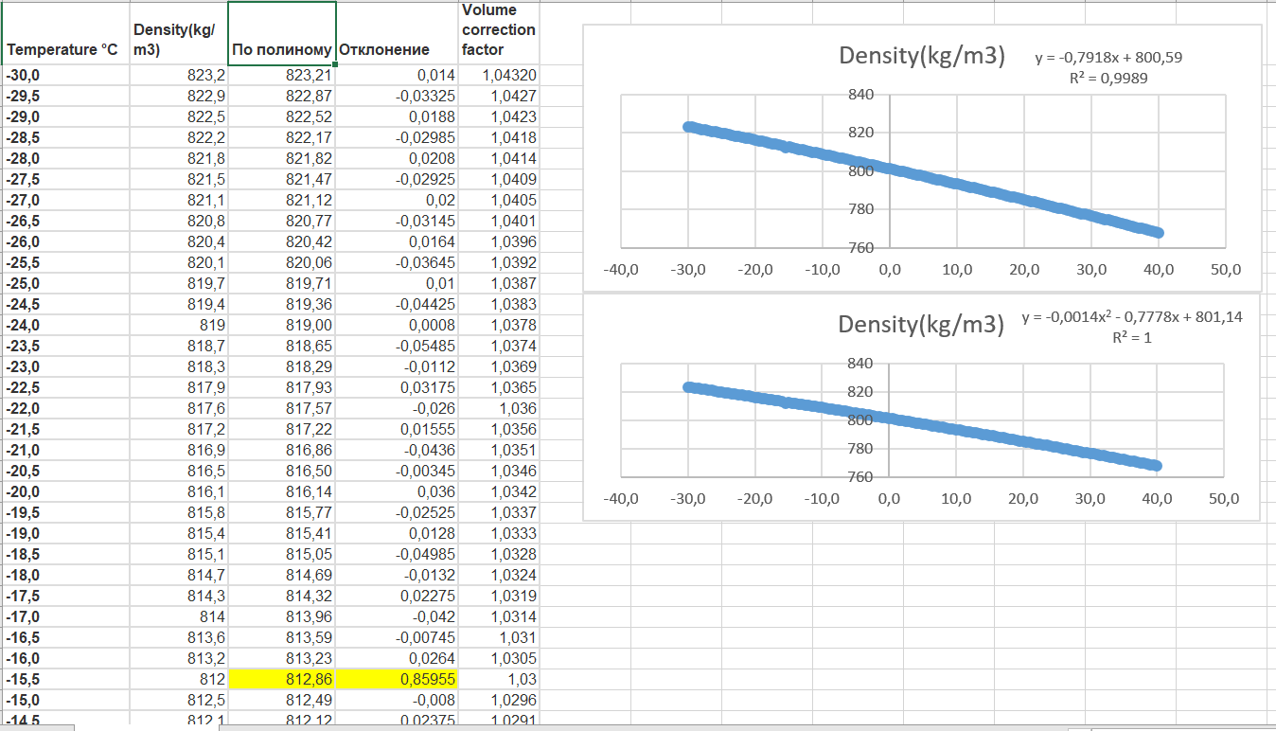Click the "По полиному" header cell
The image size is (1276, 731).
point(282,49)
